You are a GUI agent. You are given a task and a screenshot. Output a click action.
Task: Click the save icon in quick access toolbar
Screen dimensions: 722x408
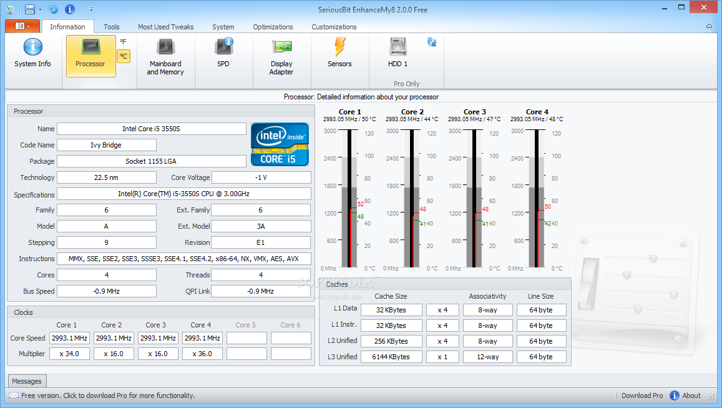[x=30, y=9]
